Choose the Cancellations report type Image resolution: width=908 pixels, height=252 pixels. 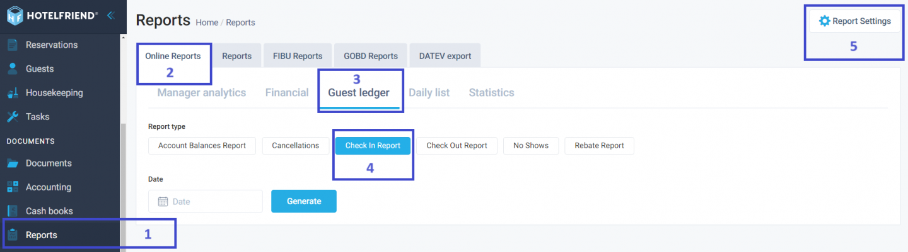coord(296,145)
